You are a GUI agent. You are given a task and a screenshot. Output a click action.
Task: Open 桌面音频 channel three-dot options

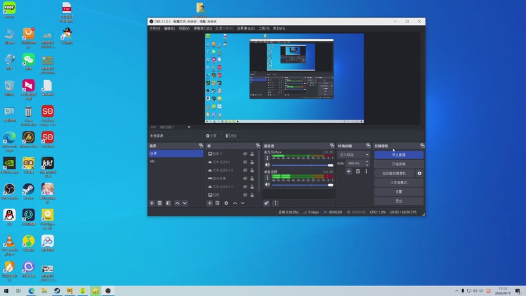pyautogui.click(x=268, y=177)
